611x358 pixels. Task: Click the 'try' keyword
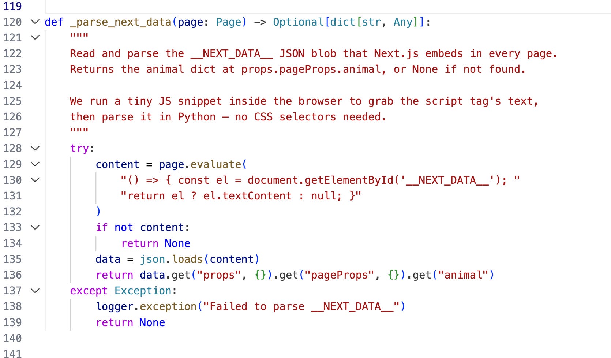[x=79, y=149]
